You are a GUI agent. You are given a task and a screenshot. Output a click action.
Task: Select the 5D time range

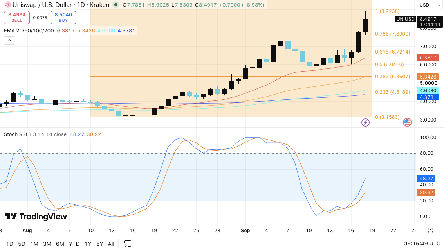pos(22,244)
